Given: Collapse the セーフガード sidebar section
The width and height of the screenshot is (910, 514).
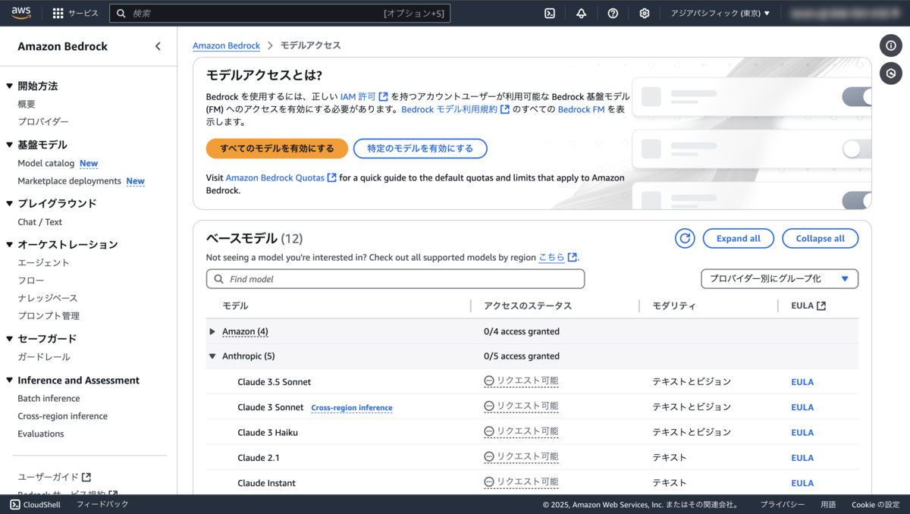Looking at the screenshot, I should [9, 339].
